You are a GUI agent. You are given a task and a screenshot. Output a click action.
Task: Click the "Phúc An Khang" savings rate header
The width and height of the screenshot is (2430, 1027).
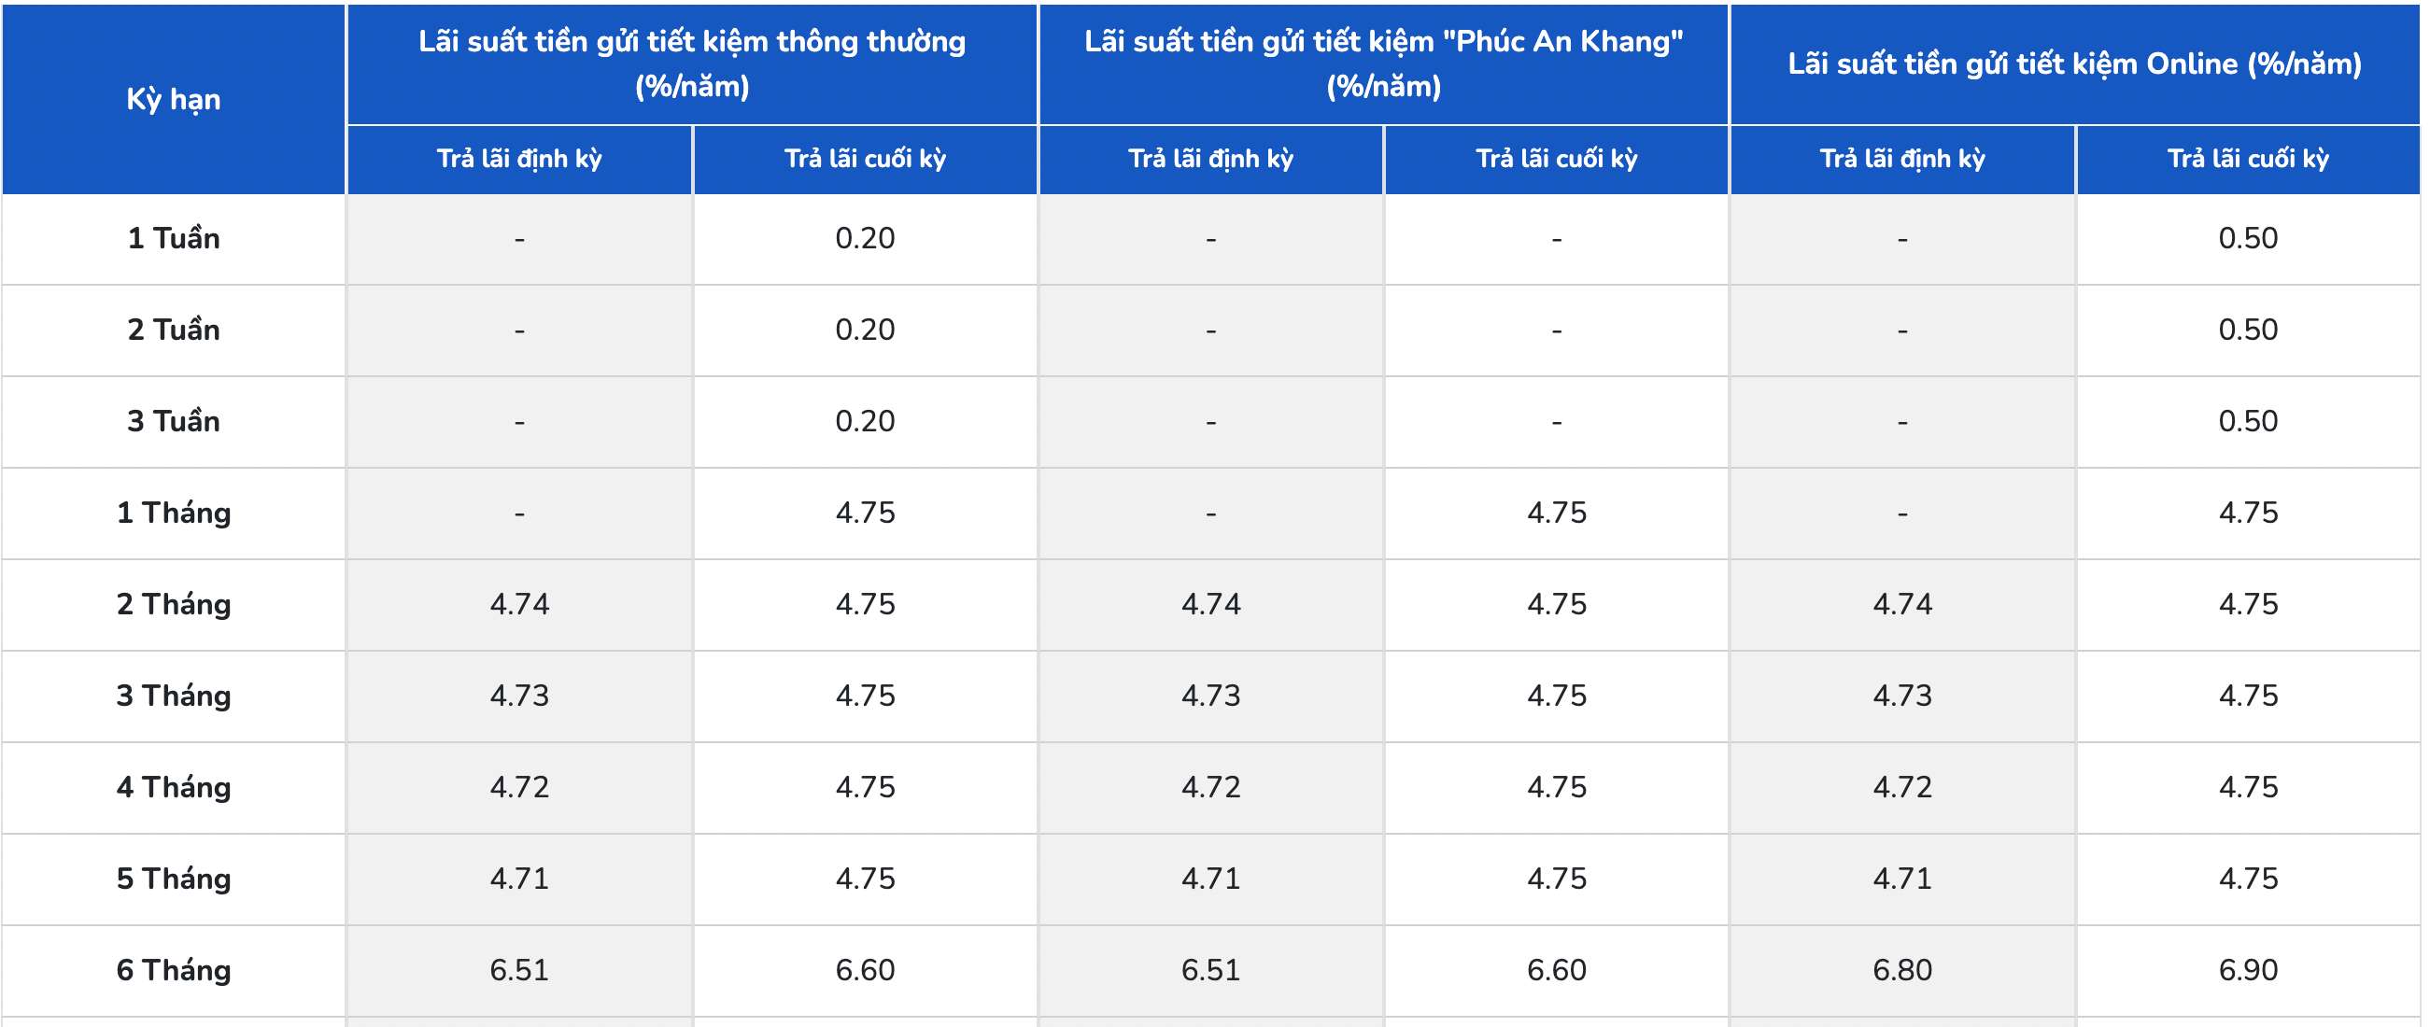[x=1383, y=63]
